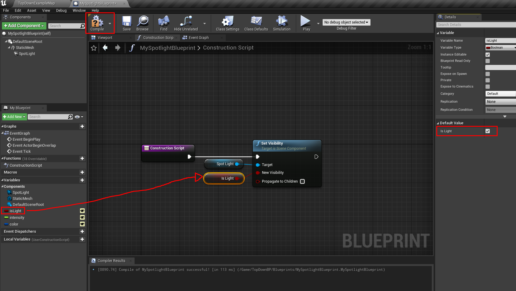Enable Simulation mode
Screen dimensions: 516x291
(282, 23)
